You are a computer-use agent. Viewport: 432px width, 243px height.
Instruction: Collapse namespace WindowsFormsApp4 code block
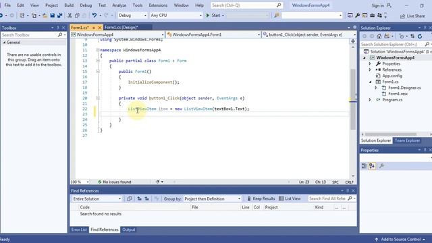97,50
